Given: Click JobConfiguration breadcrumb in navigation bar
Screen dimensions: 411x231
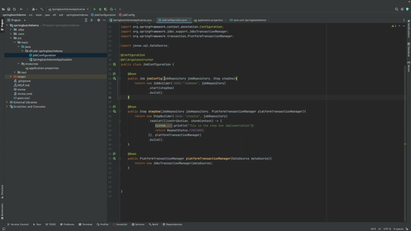Looking at the screenshot, I should click(103, 15).
